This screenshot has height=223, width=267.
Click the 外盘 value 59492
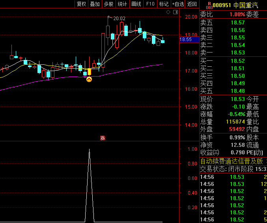[x=237, y=129]
